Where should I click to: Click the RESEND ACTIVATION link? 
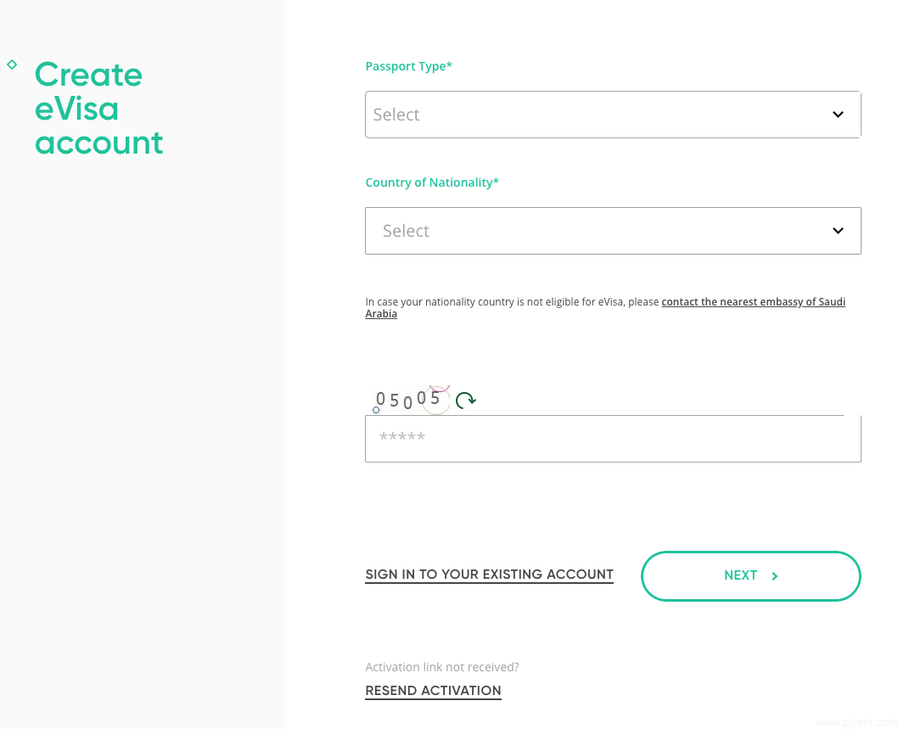coord(433,691)
